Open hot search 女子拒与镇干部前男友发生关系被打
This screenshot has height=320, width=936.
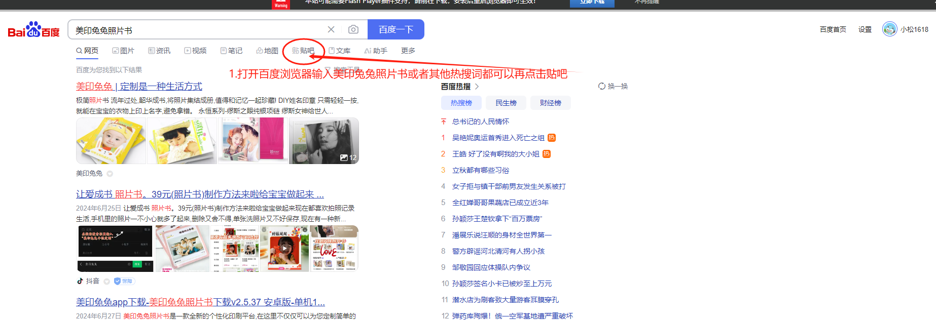509,186
